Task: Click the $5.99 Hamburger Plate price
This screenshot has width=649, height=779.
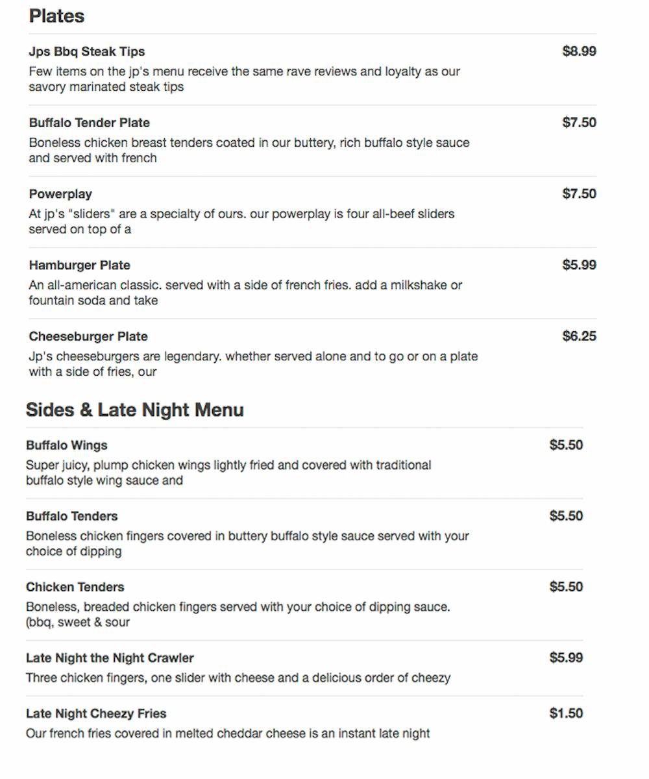Action: tap(579, 265)
